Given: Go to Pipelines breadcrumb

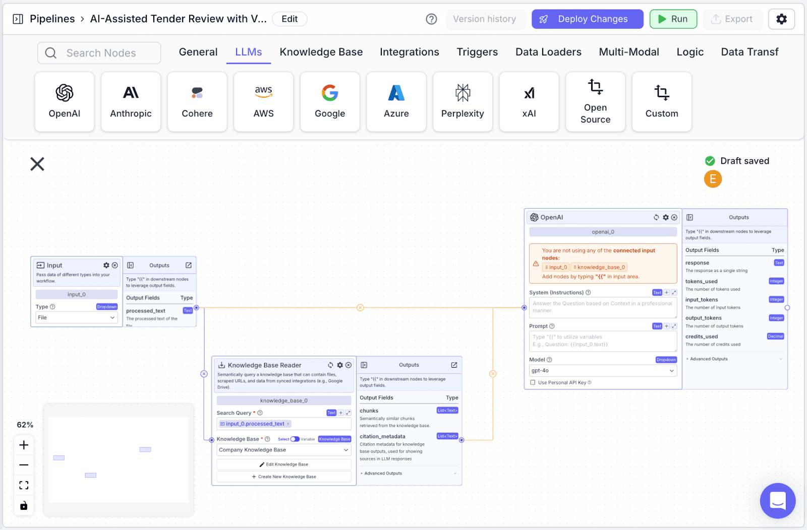Looking at the screenshot, I should point(52,19).
